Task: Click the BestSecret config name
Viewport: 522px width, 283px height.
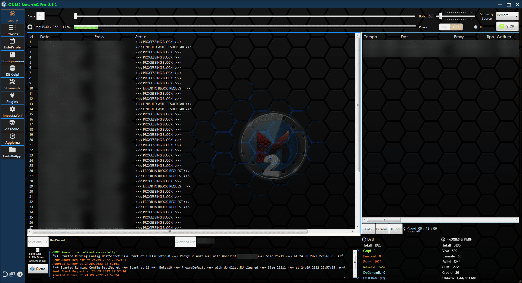Action: pos(58,240)
